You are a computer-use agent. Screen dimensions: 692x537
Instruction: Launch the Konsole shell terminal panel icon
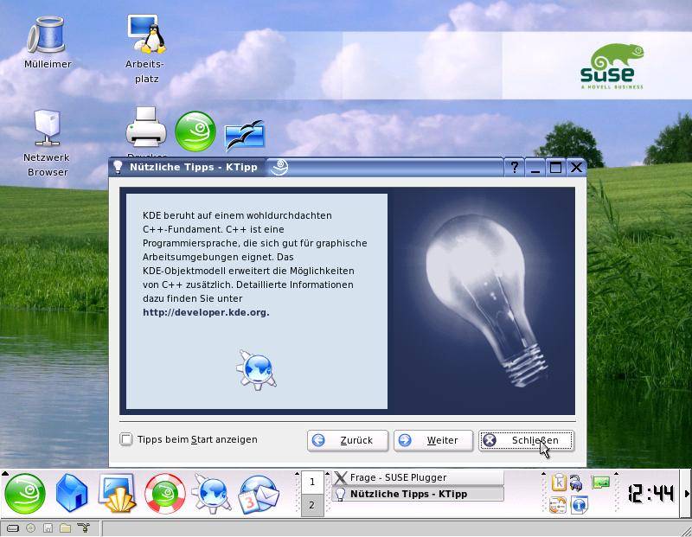tap(118, 493)
